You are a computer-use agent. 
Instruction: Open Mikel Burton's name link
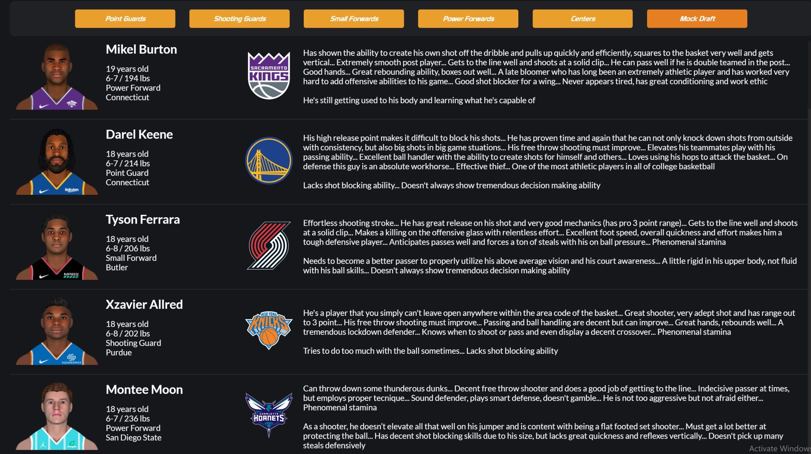click(x=141, y=49)
